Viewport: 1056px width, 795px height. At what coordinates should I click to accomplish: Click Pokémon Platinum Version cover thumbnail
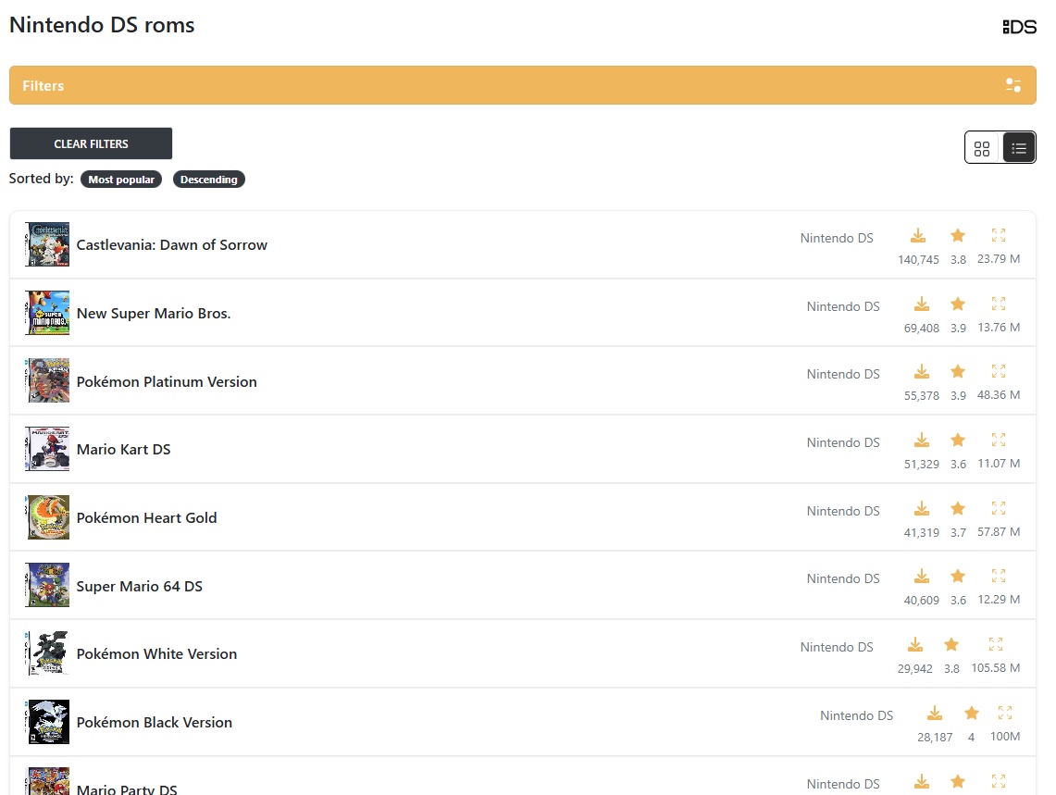click(47, 380)
